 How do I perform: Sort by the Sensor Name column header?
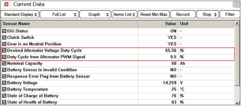pyautogui.click(x=69, y=24)
